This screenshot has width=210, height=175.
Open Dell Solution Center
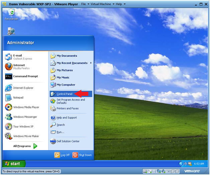[71, 141]
